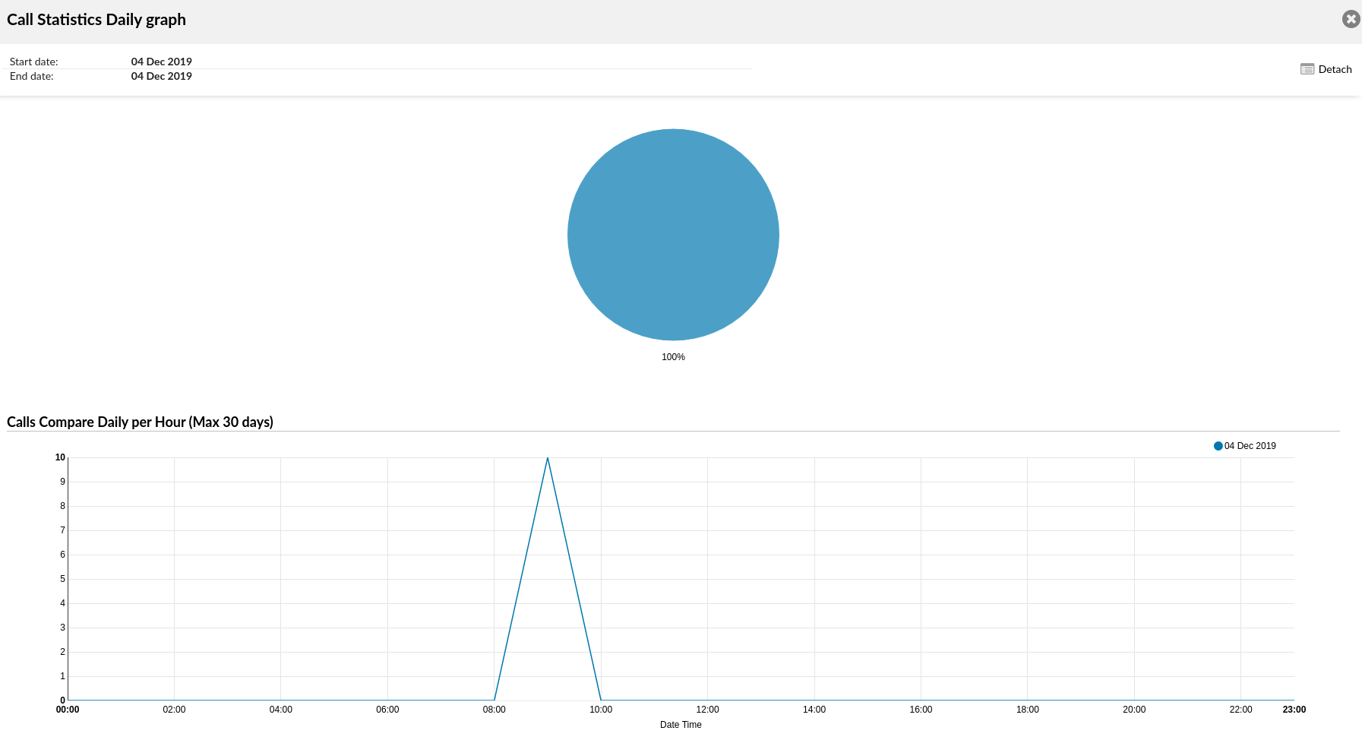Click the End date value 04 Dec 2019
Screen dimensions: 1362x740
coord(162,76)
